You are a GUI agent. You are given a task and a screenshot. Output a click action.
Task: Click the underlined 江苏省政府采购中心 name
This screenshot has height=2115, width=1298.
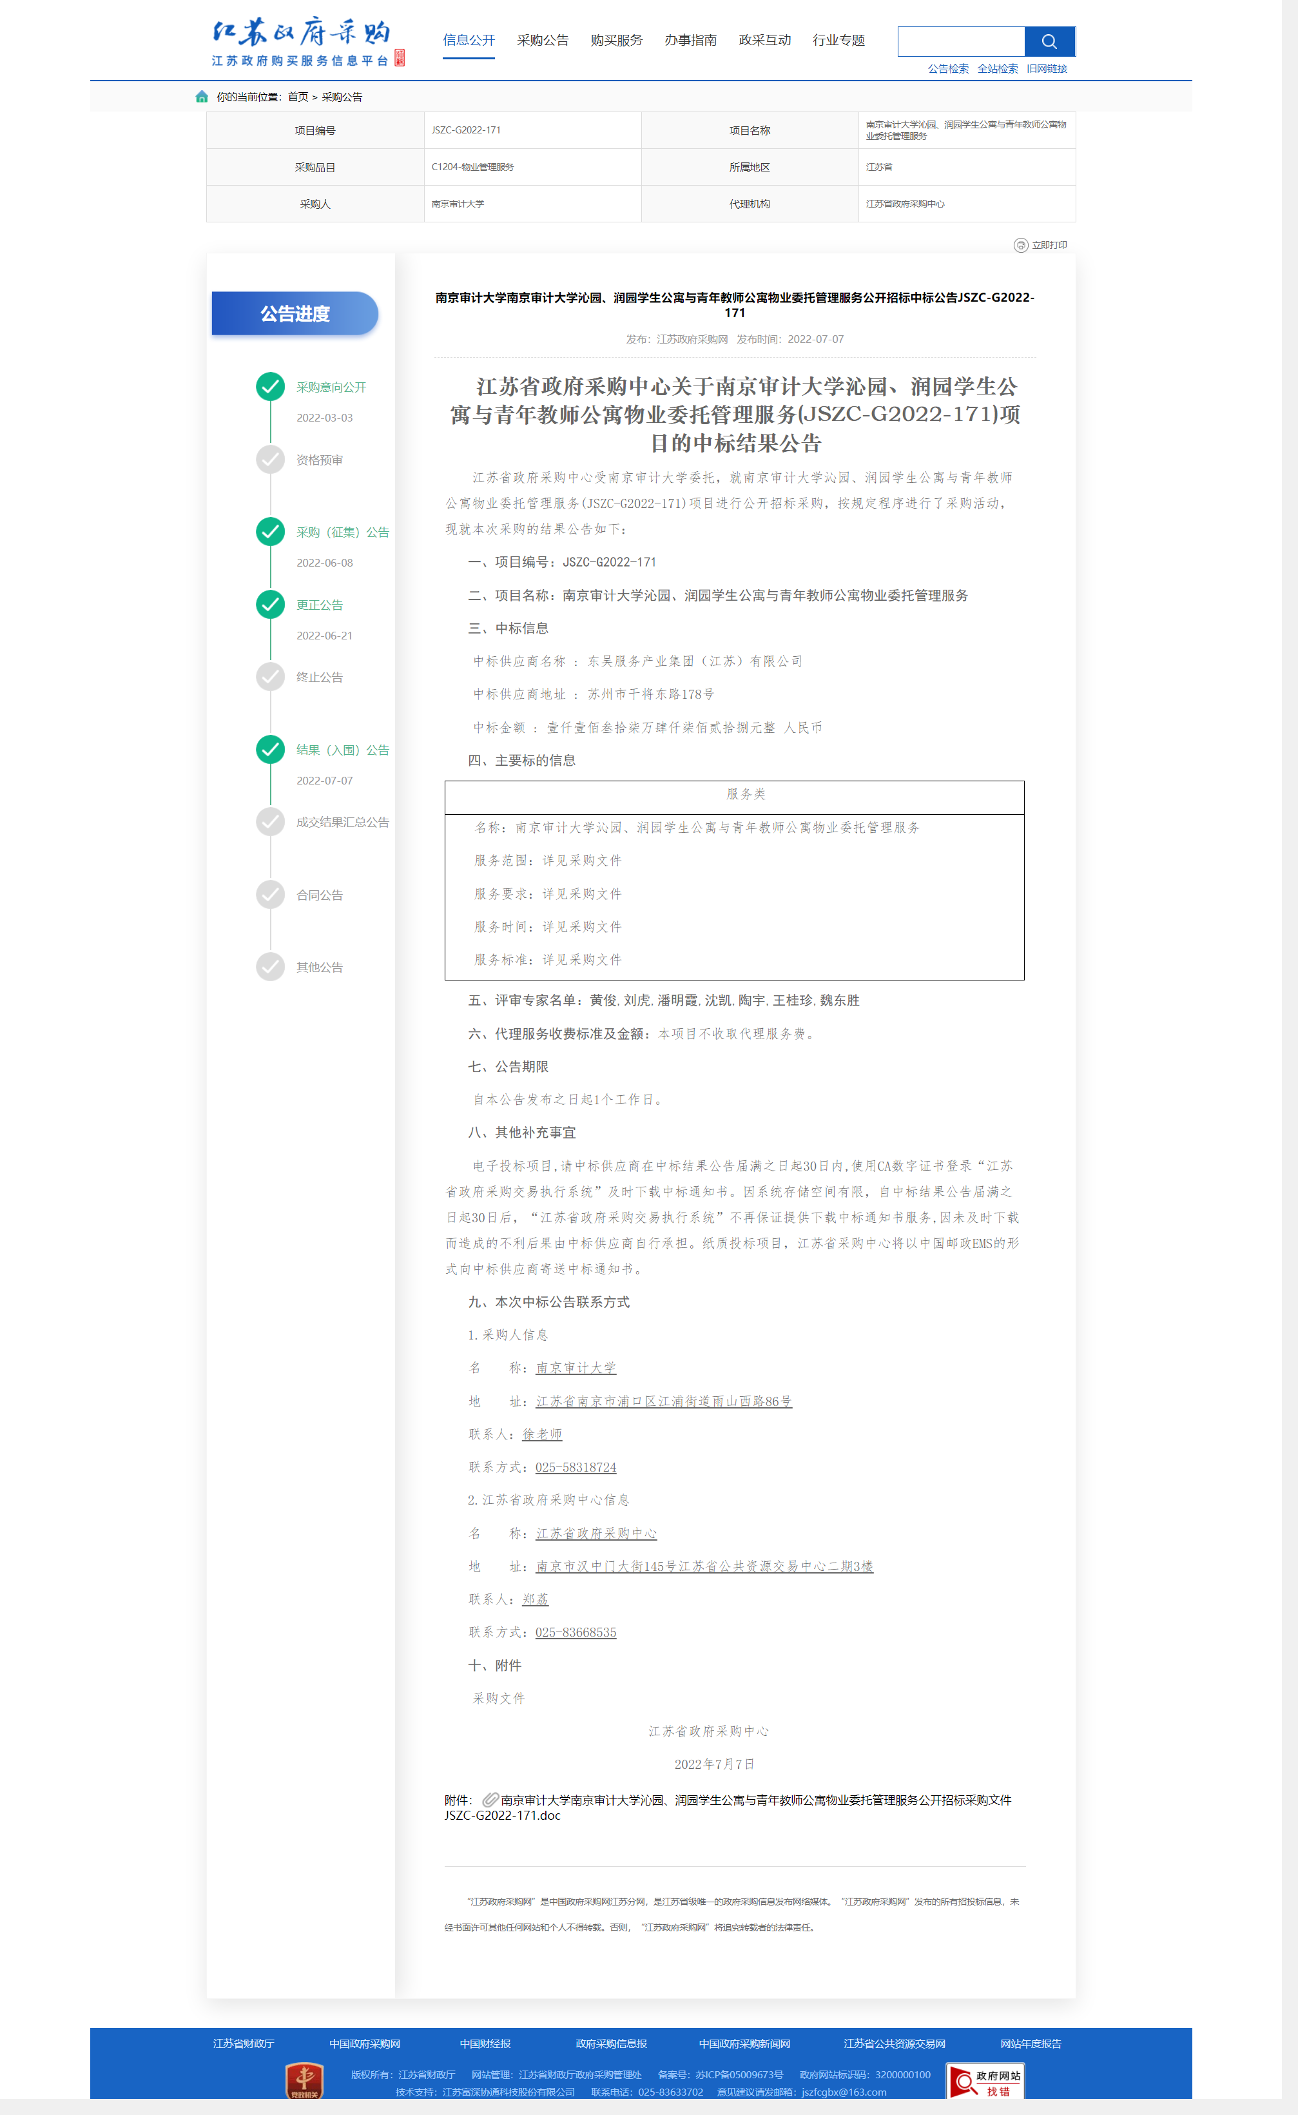(597, 1533)
